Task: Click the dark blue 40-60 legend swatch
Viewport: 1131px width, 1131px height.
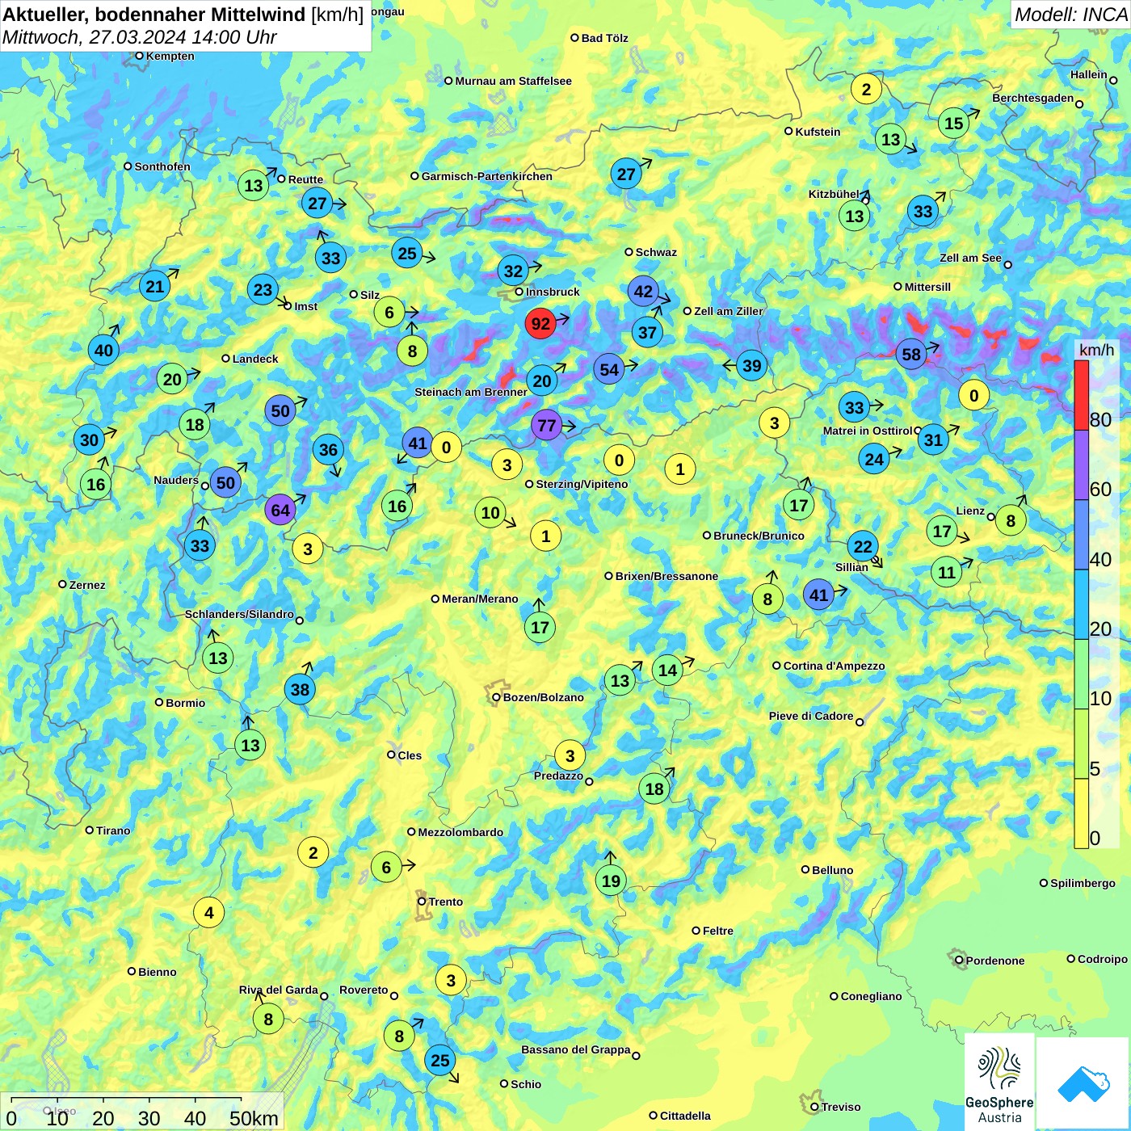Action: pos(1082,535)
